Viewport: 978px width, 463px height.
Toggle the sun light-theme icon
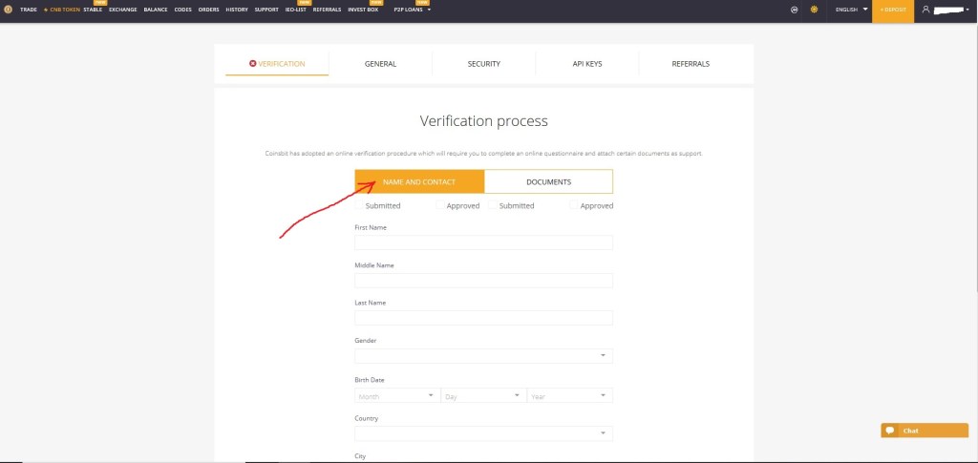pos(814,10)
